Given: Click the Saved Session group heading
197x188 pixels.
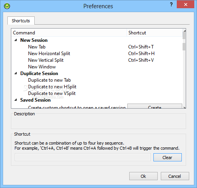Looking at the screenshot, I should pyautogui.click(x=35, y=100).
